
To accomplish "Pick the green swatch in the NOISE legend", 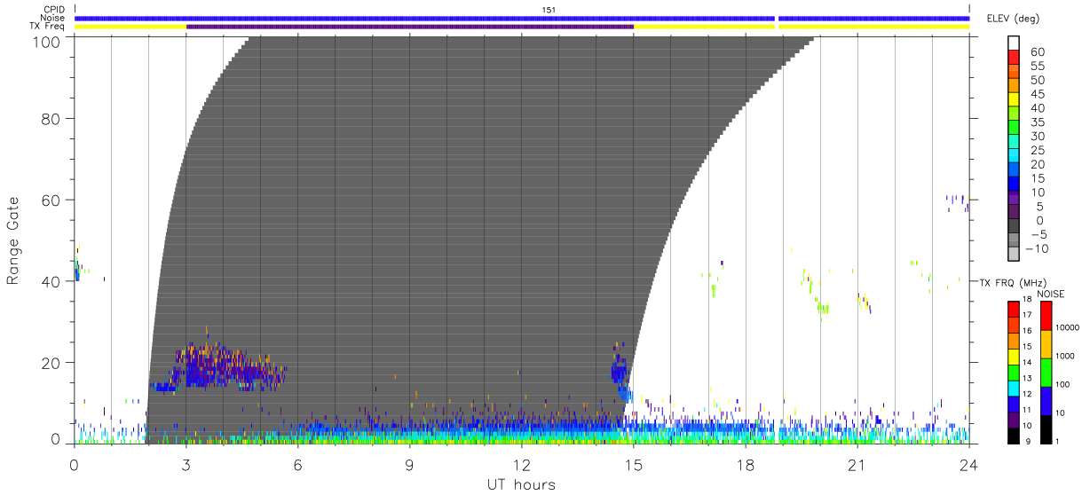I will pyautogui.click(x=1046, y=373).
